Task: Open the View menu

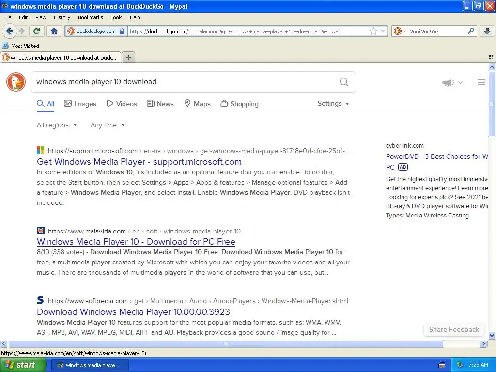Action: [x=41, y=17]
